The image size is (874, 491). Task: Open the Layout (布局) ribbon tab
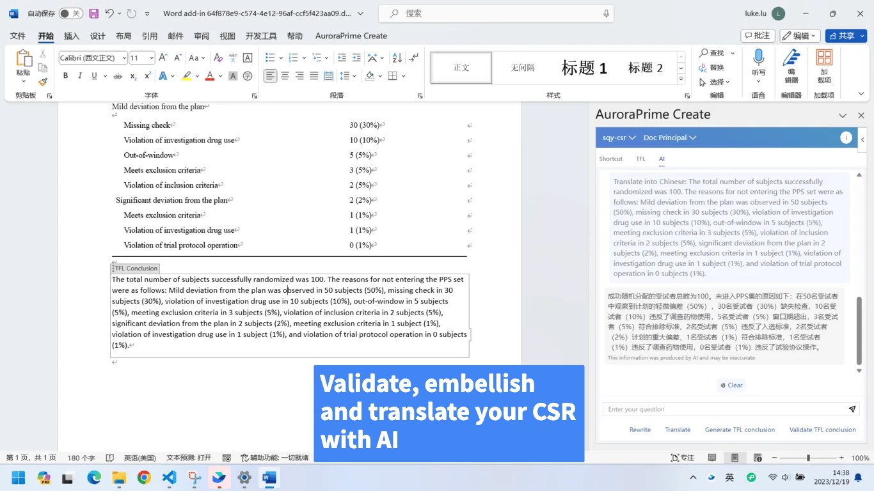click(x=123, y=36)
